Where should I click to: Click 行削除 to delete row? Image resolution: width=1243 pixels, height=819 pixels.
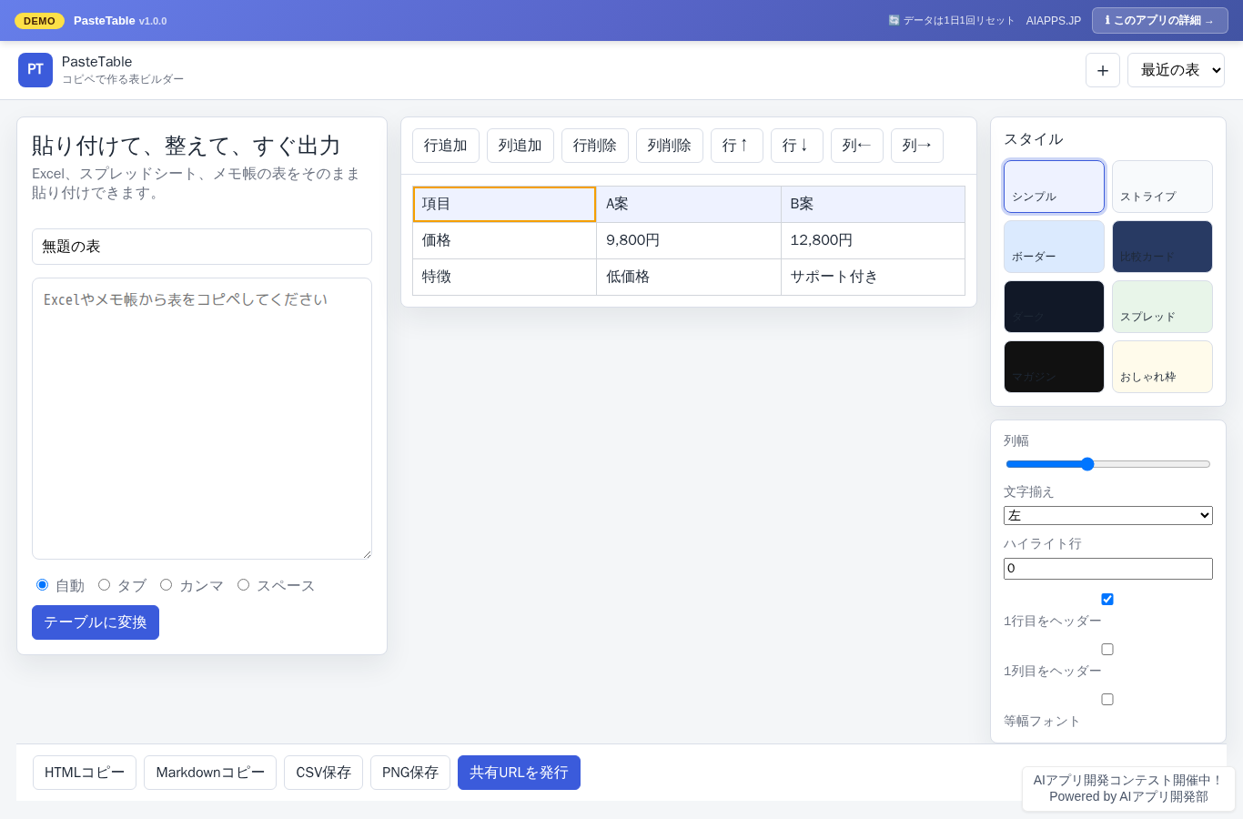click(595, 146)
